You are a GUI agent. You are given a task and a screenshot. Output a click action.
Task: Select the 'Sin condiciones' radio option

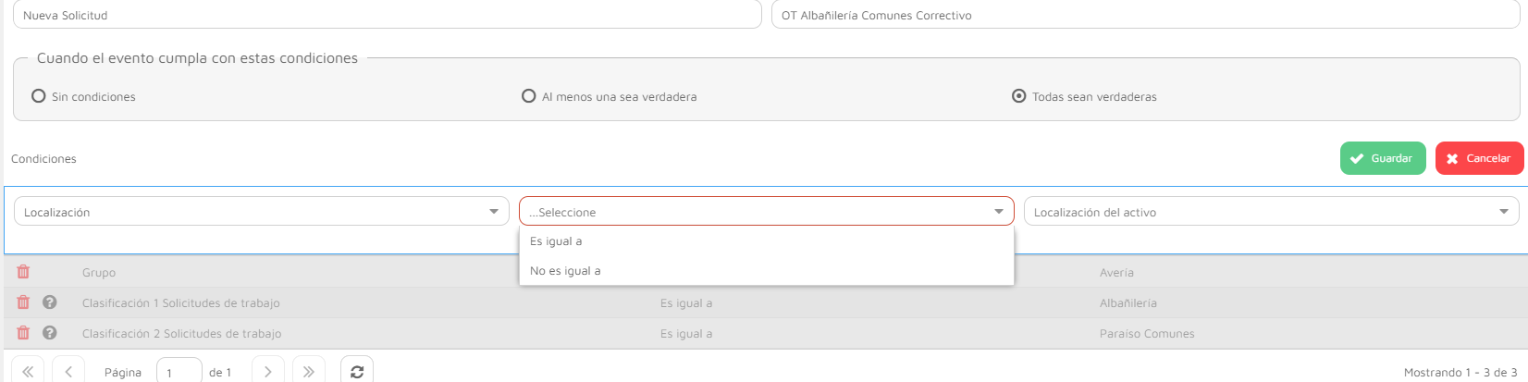(x=39, y=96)
